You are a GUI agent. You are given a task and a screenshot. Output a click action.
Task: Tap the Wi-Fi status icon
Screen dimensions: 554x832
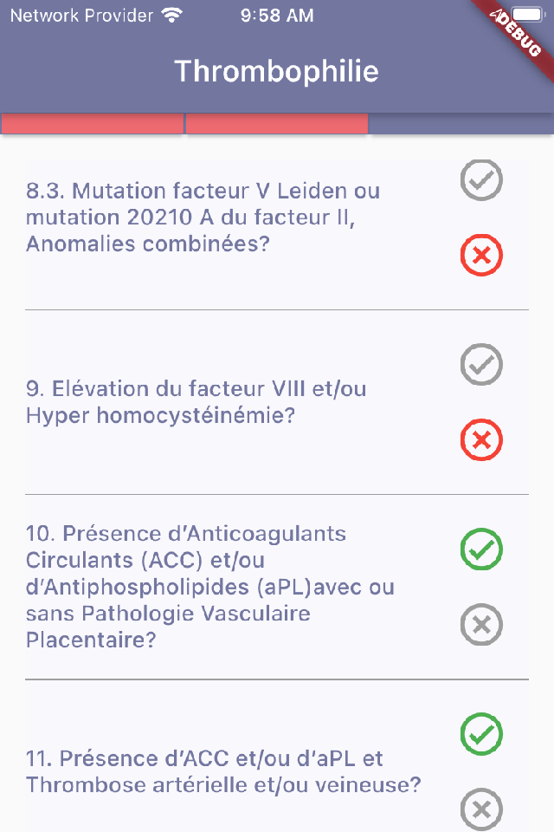172,16
